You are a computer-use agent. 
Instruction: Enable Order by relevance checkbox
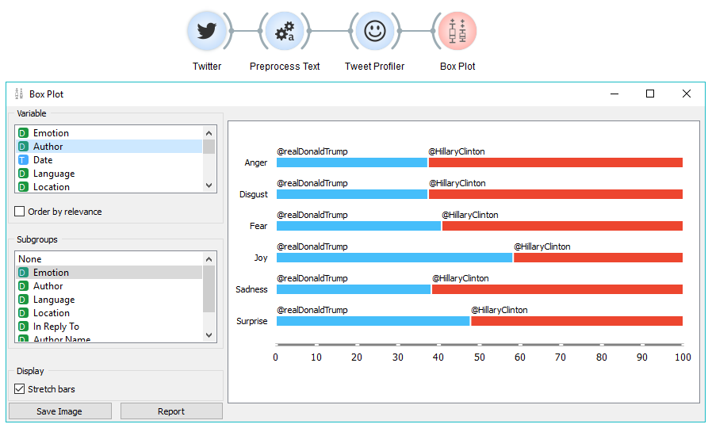[20, 212]
